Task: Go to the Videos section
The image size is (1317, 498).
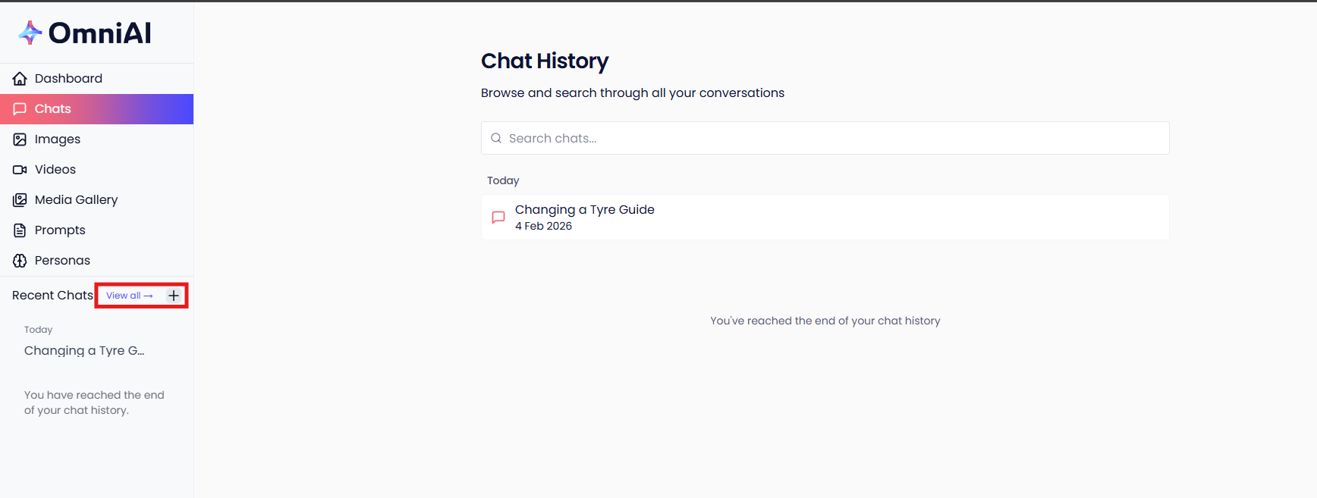Action: (x=55, y=170)
